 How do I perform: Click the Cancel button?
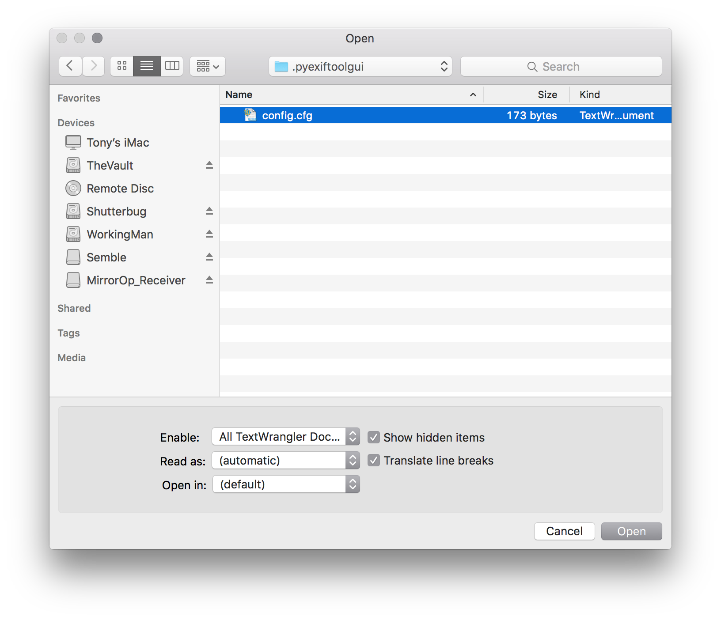tap(564, 531)
